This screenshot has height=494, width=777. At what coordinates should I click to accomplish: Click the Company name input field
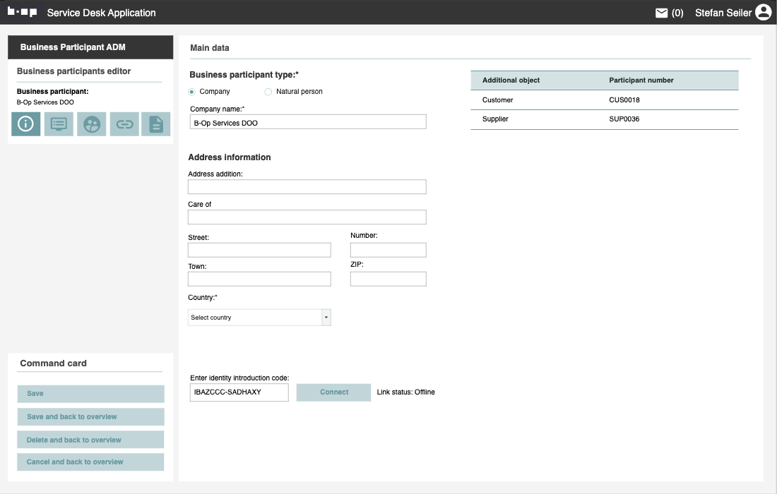coord(307,123)
